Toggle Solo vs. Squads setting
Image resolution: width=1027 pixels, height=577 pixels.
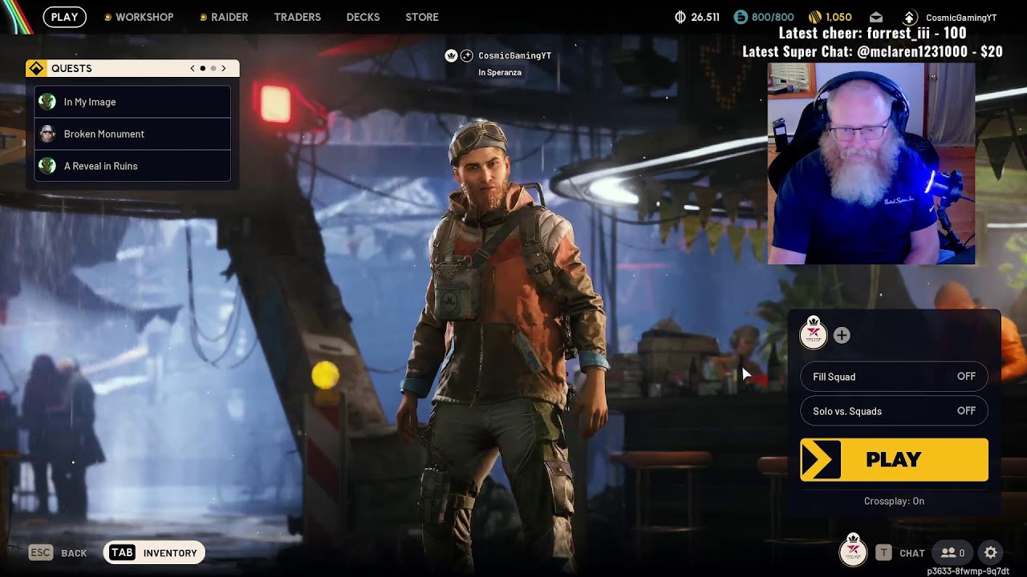(x=894, y=411)
